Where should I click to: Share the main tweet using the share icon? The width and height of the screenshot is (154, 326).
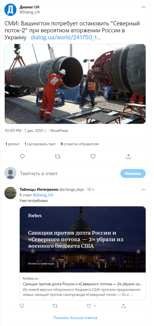[x=128, y=156]
